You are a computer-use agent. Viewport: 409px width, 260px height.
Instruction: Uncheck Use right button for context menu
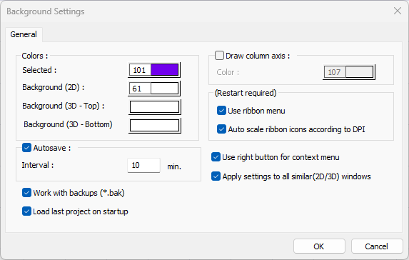(x=216, y=157)
